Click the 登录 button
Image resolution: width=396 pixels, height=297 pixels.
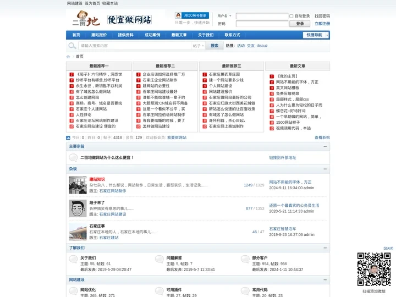[x=300, y=24]
